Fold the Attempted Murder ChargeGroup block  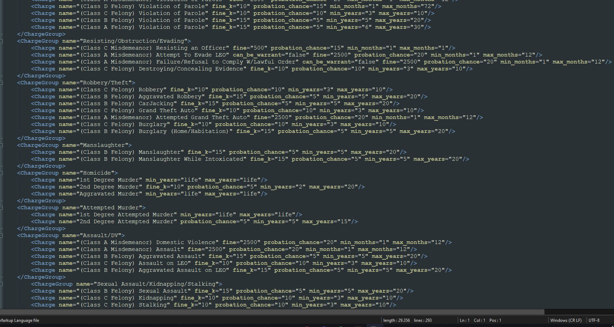coord(1,208)
